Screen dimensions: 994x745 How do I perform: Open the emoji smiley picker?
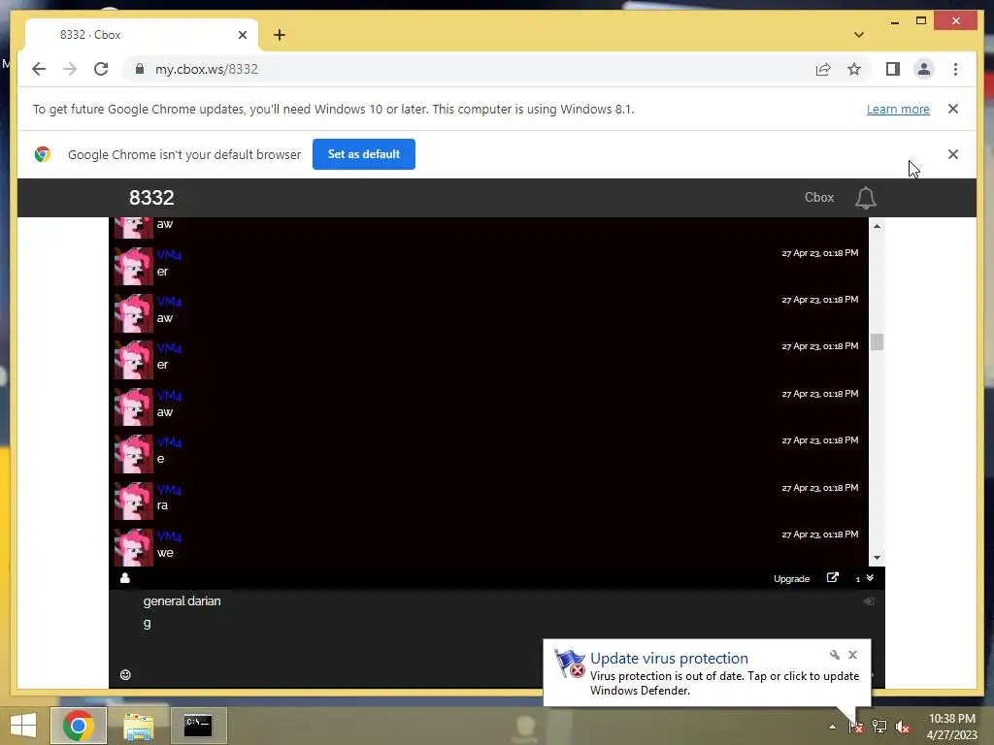click(x=125, y=675)
